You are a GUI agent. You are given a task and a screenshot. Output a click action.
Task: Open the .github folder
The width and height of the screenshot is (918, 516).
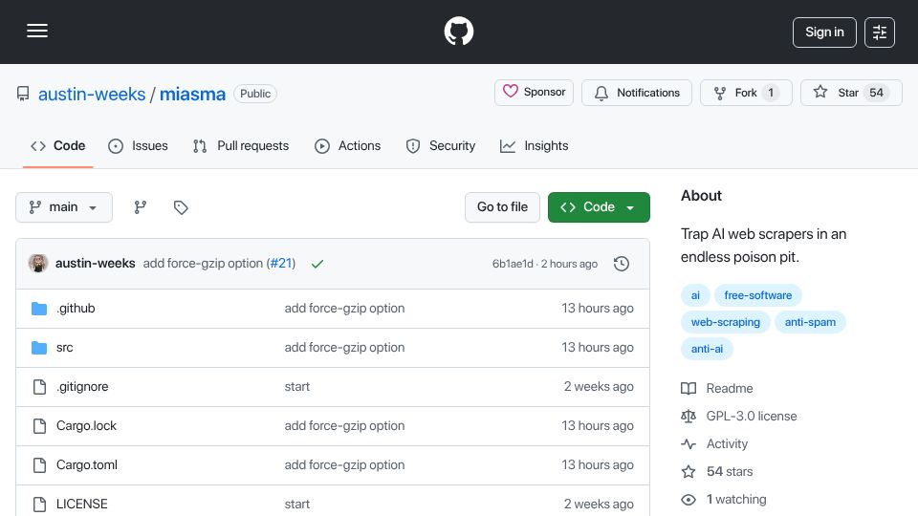tap(76, 309)
